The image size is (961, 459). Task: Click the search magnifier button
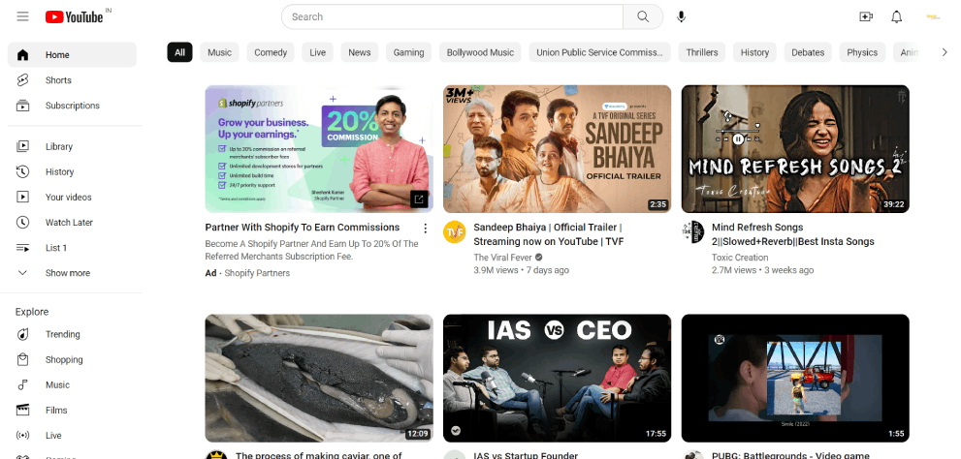643,16
